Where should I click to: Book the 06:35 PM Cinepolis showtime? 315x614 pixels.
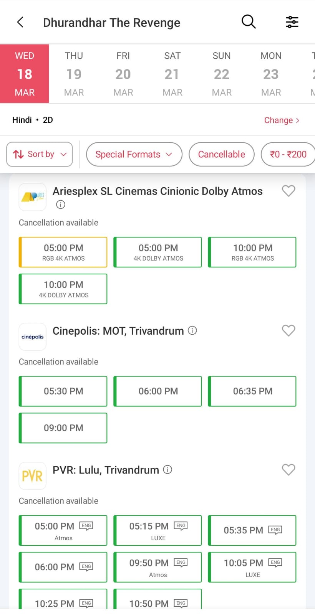252,391
